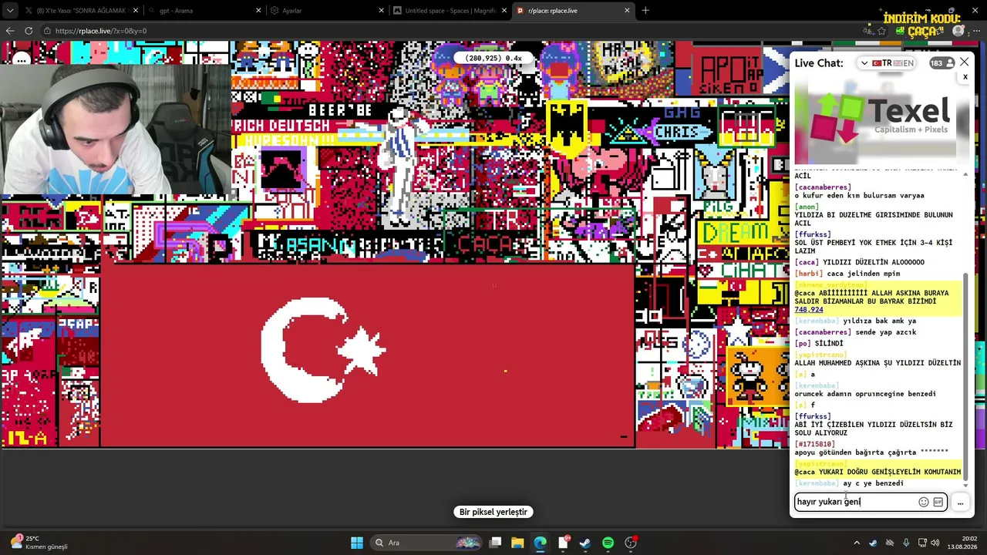Click the chat scrollbar down arrow
987x555 pixels.
point(965,486)
